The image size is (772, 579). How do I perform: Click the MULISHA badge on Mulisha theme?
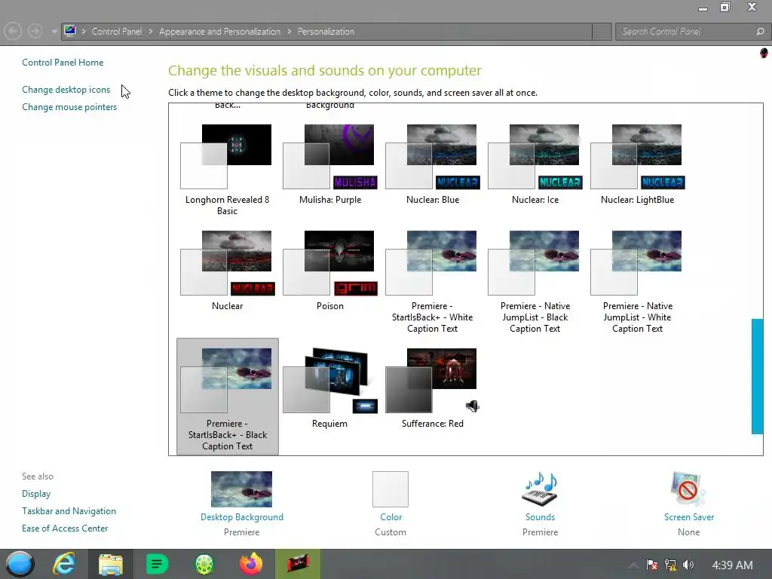coord(355,182)
